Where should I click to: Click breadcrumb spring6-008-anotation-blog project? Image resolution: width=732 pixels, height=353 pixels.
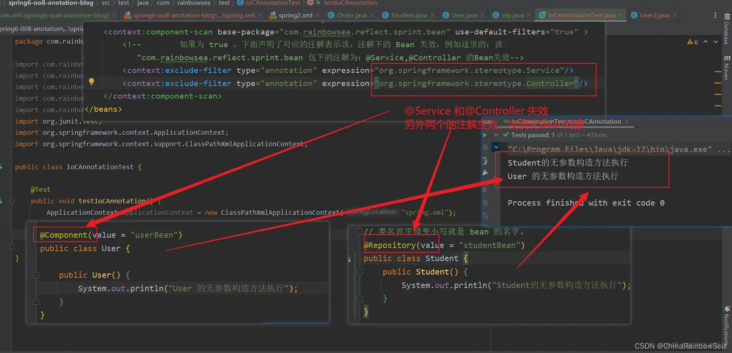click(51, 3)
